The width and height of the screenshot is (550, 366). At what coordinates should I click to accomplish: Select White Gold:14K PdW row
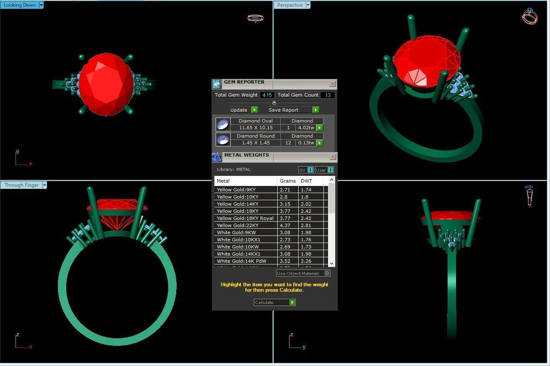[x=271, y=261]
